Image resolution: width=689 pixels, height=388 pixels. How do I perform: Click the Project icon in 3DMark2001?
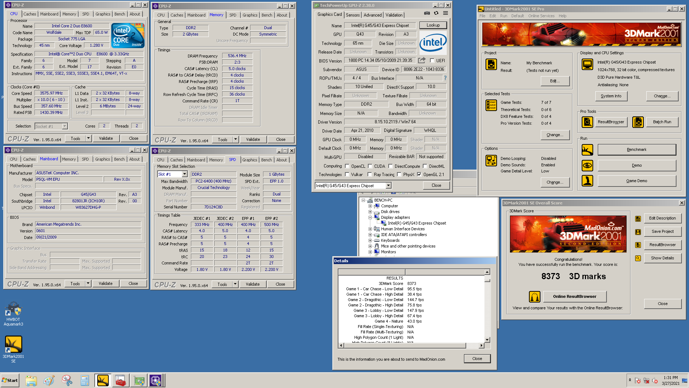491,64
